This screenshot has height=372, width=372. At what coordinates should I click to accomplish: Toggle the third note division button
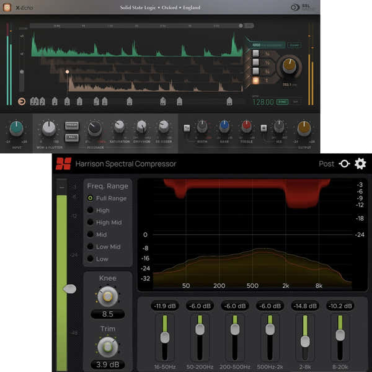tap(255, 71)
